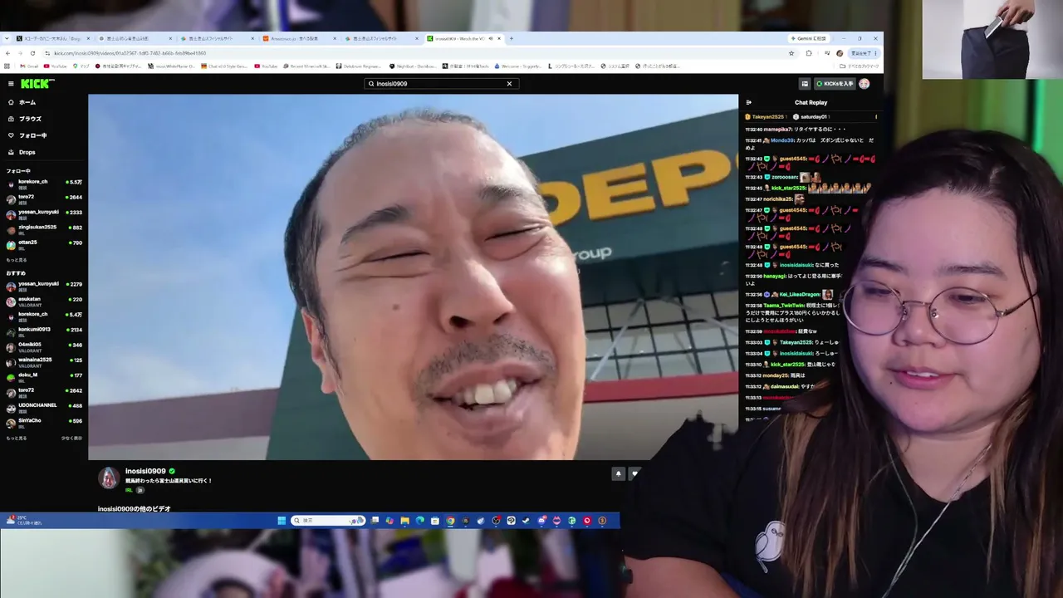Reload the page in the browser
Screen dimensions: 1063x598
tap(34, 53)
